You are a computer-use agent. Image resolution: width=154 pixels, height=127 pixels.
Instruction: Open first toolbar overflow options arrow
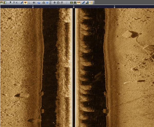coord(50,4)
